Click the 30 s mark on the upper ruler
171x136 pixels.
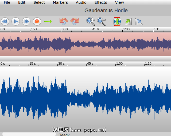point(65,29)
